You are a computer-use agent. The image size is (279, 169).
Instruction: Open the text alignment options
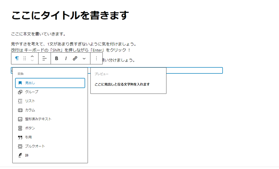(45, 59)
